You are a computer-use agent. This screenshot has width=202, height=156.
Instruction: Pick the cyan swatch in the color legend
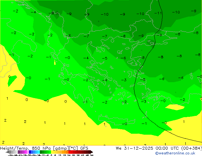click(x=39, y=152)
